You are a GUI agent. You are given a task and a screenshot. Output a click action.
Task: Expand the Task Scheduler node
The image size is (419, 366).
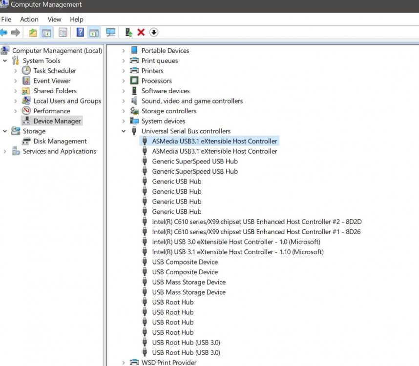coord(16,71)
